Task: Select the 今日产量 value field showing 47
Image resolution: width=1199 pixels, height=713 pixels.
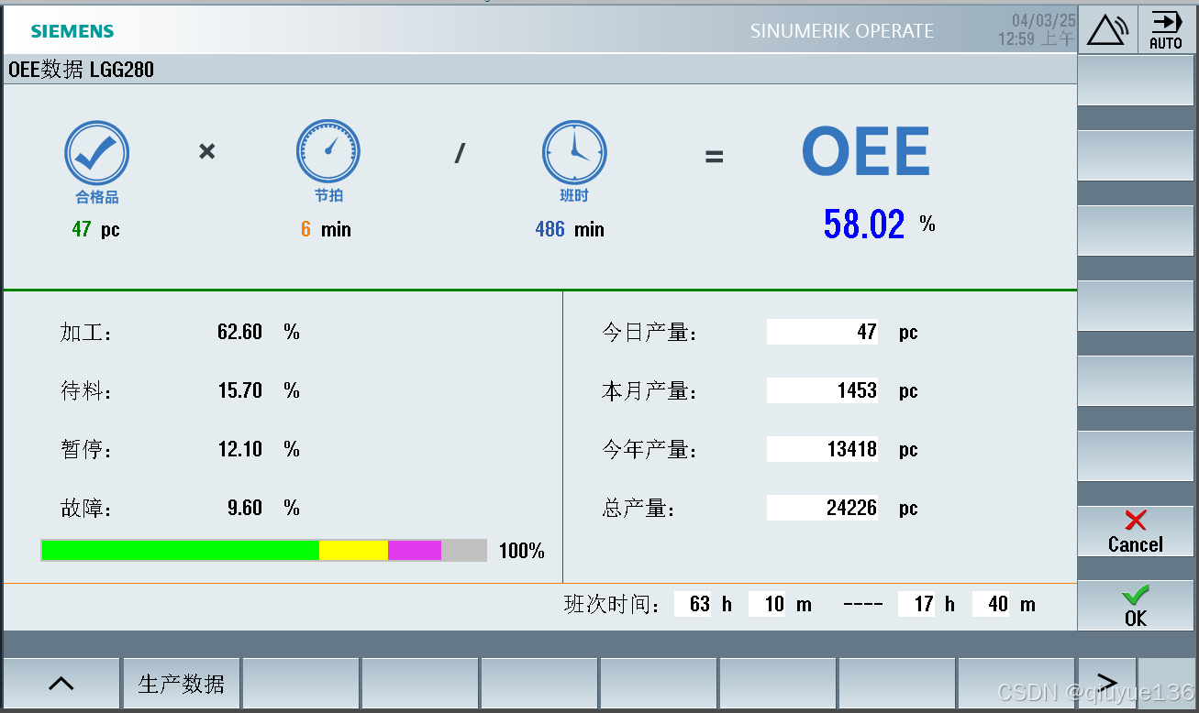Action: [822, 332]
